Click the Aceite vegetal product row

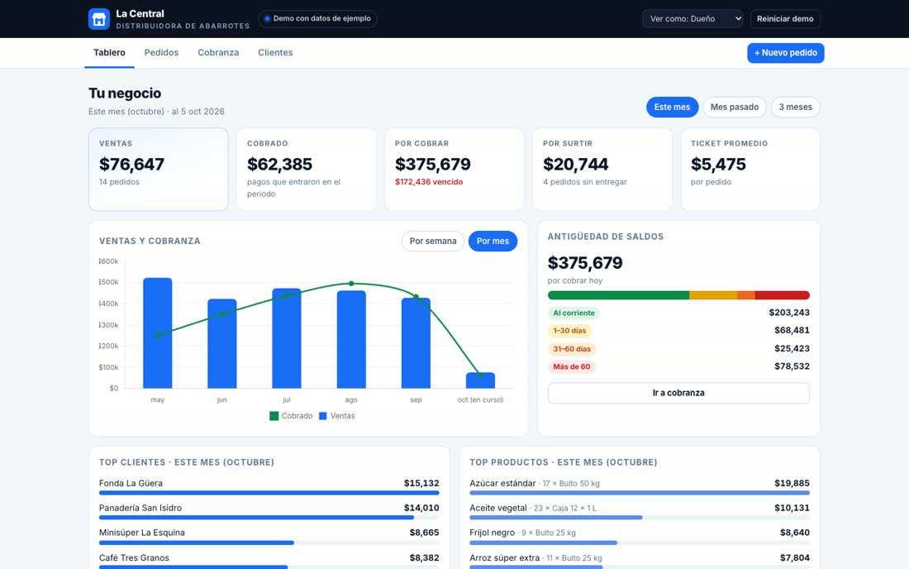640,512
